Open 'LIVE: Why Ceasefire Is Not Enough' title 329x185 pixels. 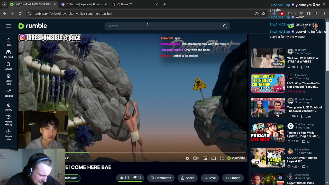tap(304, 85)
